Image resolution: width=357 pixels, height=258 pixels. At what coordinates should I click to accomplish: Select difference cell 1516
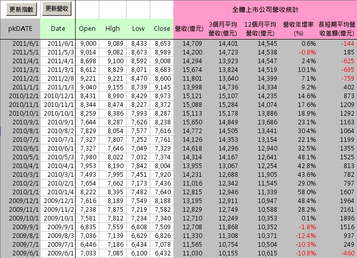click(x=347, y=227)
